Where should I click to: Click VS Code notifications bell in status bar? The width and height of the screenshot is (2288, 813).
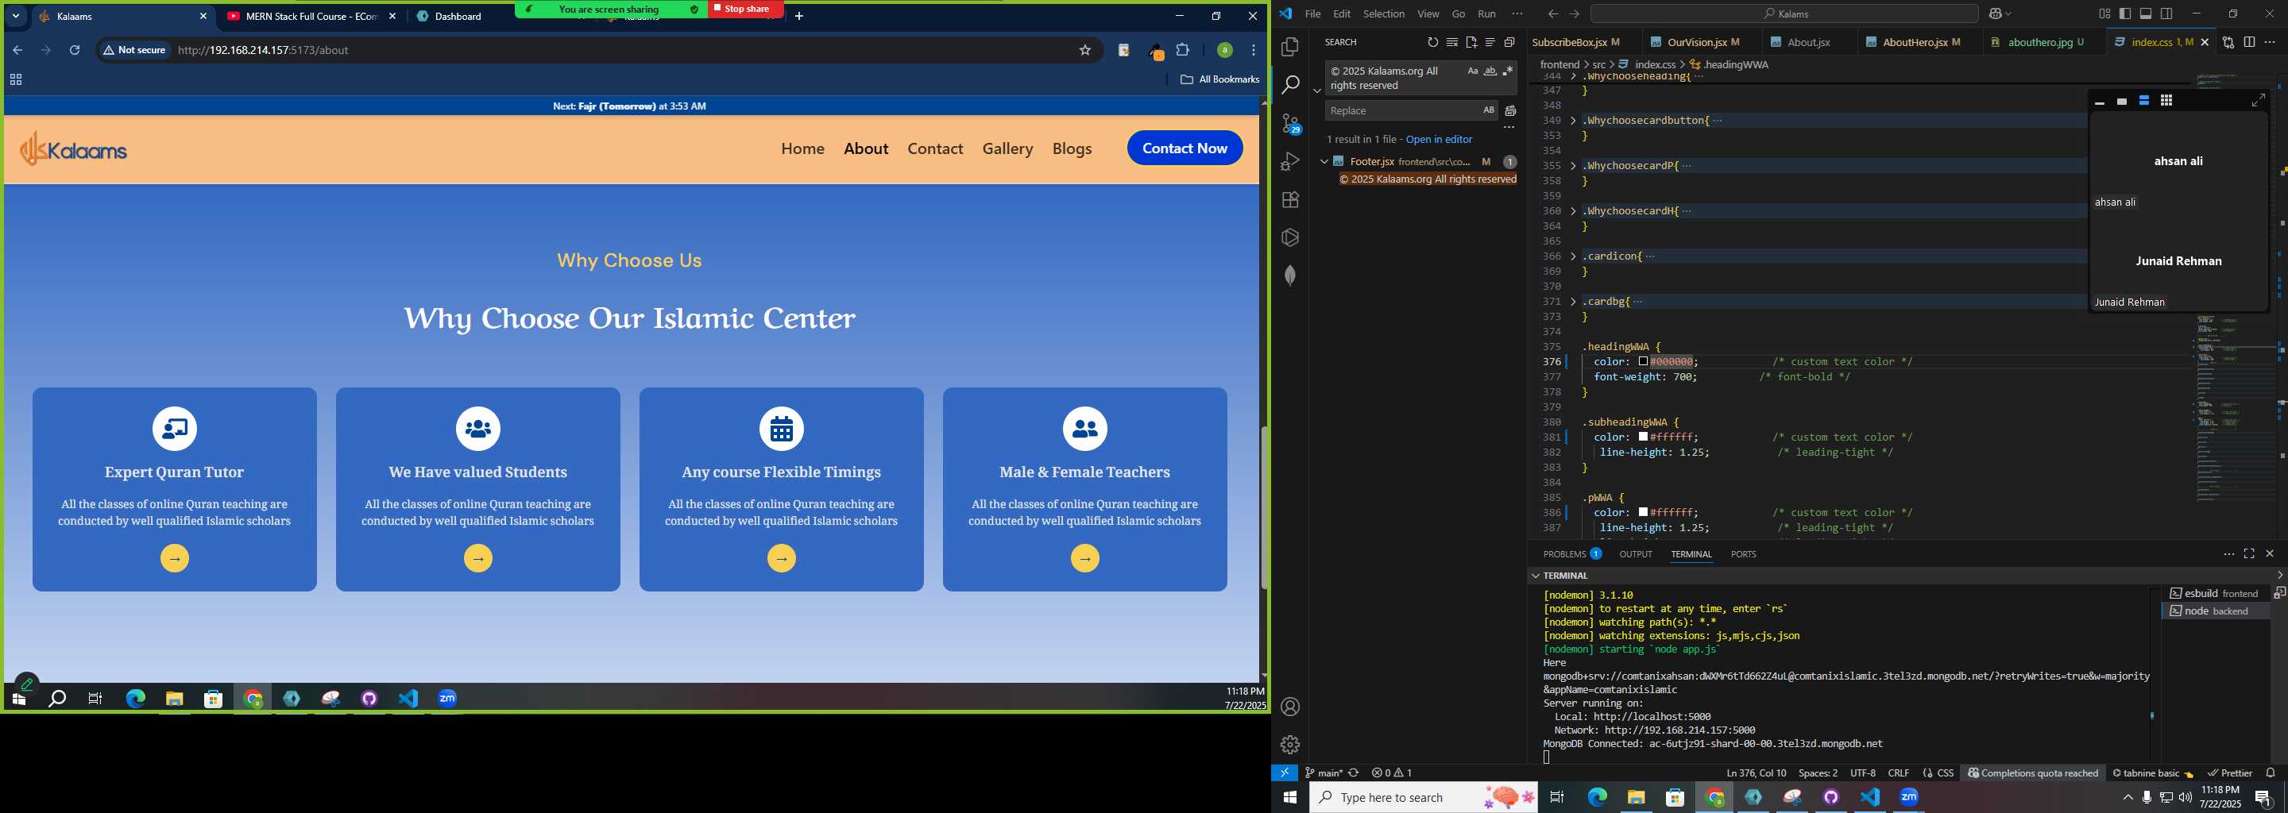2271,773
